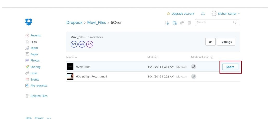Click the 10/1/2016 10:18 AM date
This screenshot has width=271, height=119.
[161, 67]
